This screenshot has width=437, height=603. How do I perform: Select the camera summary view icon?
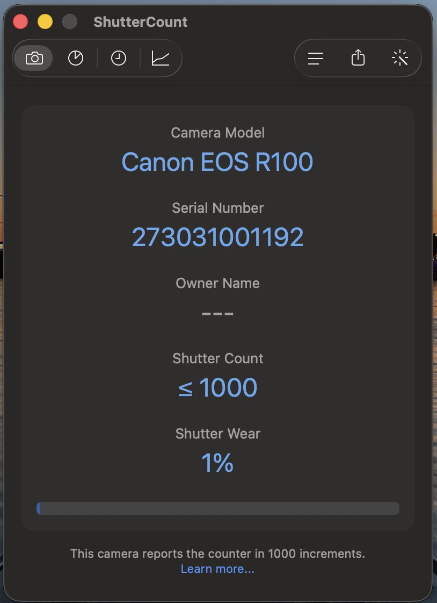click(34, 58)
